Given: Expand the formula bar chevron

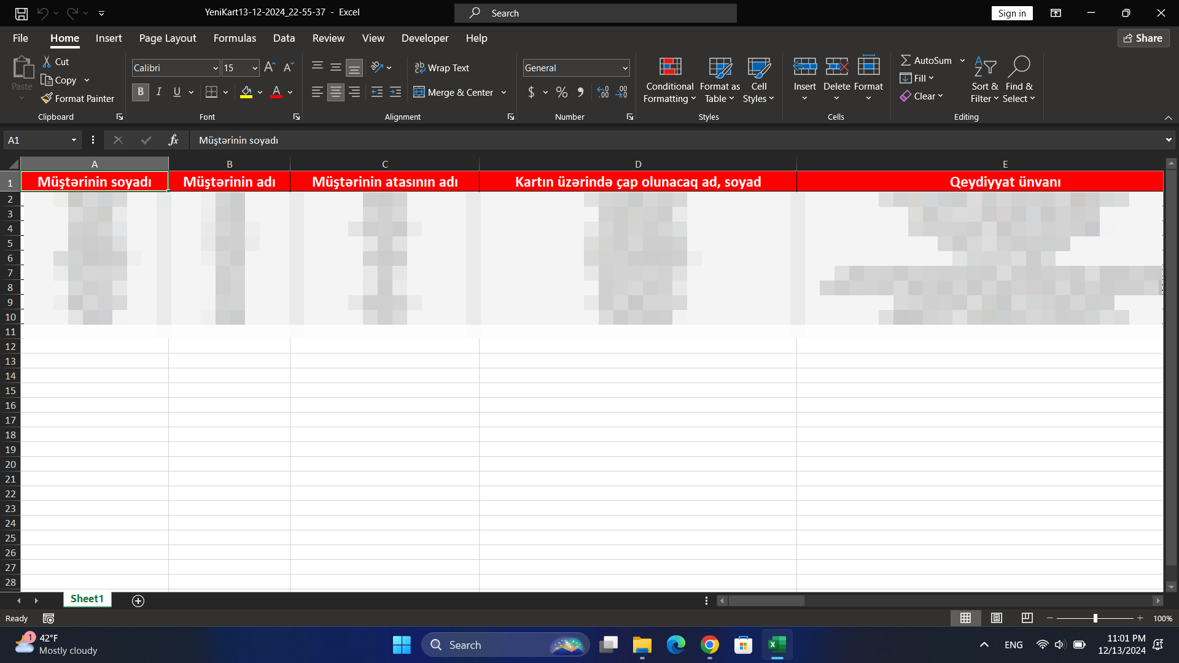Looking at the screenshot, I should tap(1168, 140).
